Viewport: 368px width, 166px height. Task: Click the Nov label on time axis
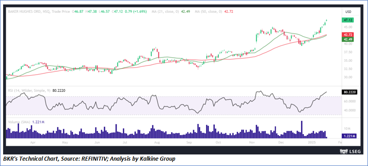click(252, 142)
